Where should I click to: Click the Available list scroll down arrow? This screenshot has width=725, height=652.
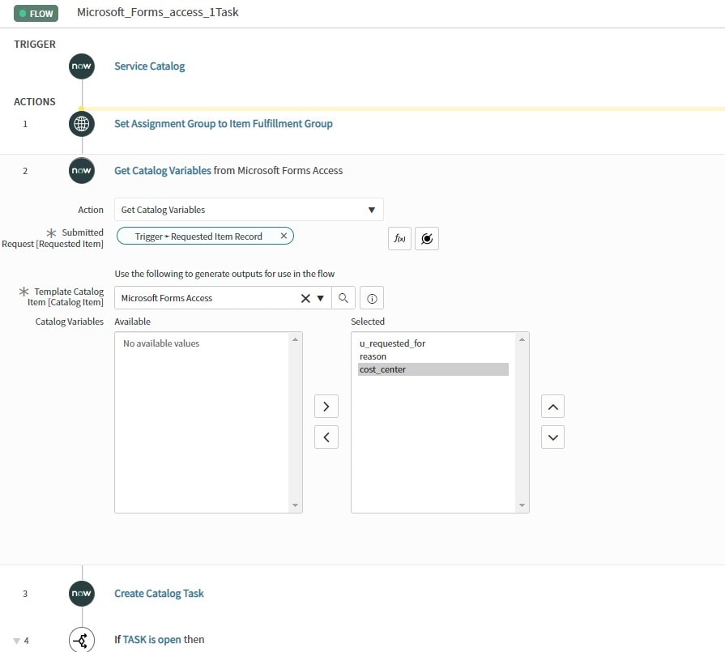[295, 505]
